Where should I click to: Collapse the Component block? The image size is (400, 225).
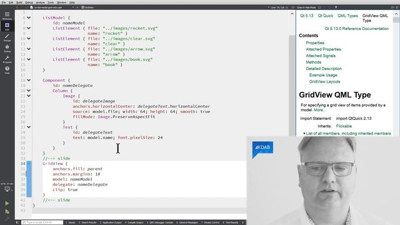(29, 80)
